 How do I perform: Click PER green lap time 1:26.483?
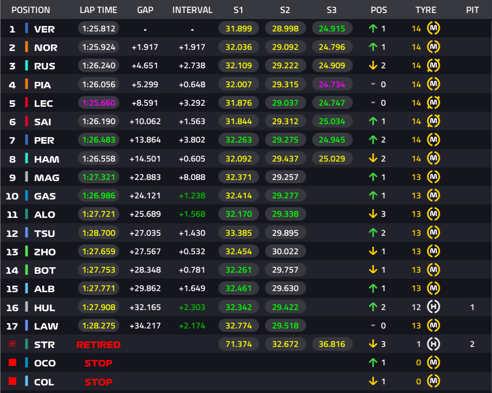[x=99, y=140]
